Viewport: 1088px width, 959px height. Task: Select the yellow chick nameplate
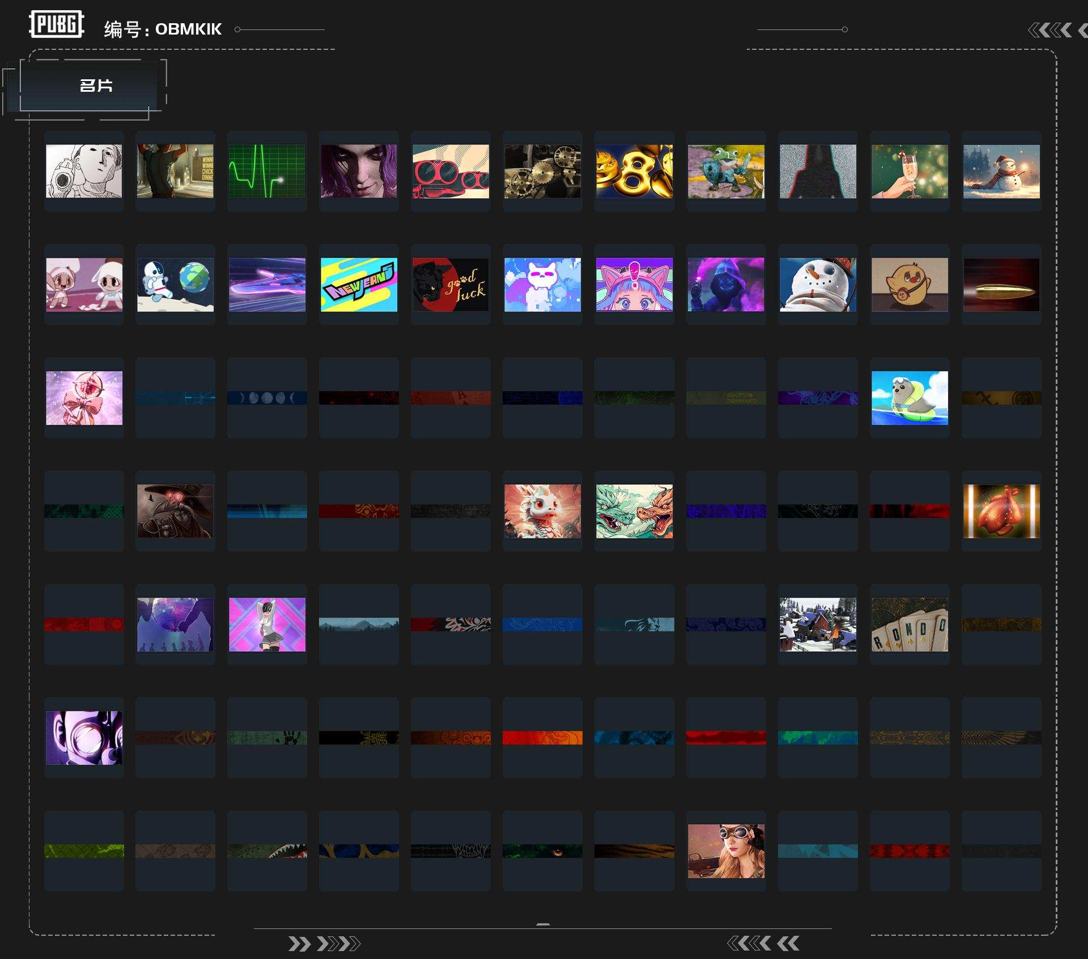[x=910, y=284]
